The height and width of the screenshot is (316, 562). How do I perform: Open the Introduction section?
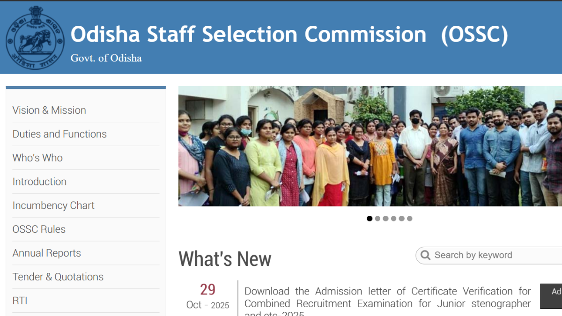[x=39, y=182]
